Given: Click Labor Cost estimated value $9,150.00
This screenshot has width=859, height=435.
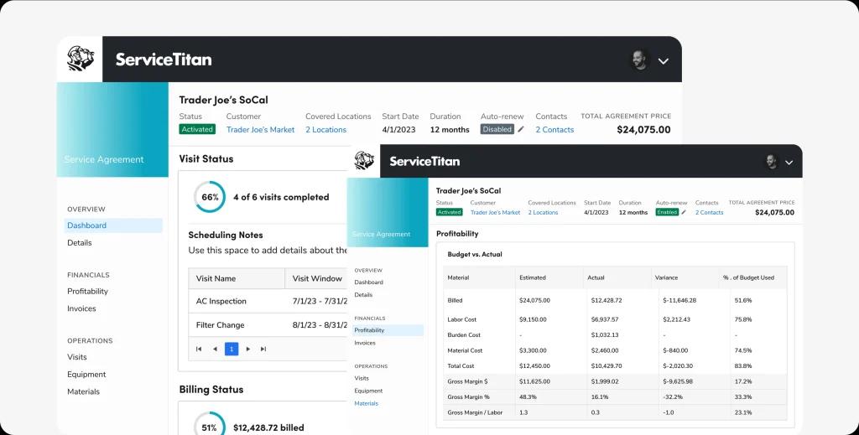Looking at the screenshot, I should 533,319.
